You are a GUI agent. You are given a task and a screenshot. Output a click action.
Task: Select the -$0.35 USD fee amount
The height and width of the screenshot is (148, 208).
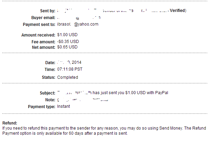click(x=68, y=42)
